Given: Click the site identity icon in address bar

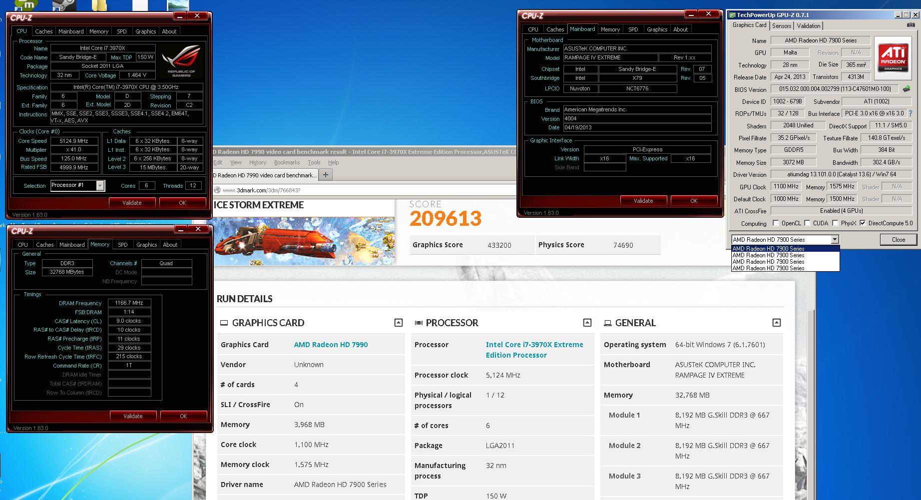Looking at the screenshot, I should [x=217, y=190].
